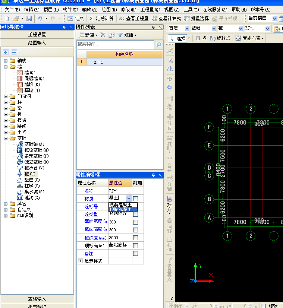Choose 预制混凝土 from material list
The height and width of the screenshot is (308, 283).
click(123, 209)
